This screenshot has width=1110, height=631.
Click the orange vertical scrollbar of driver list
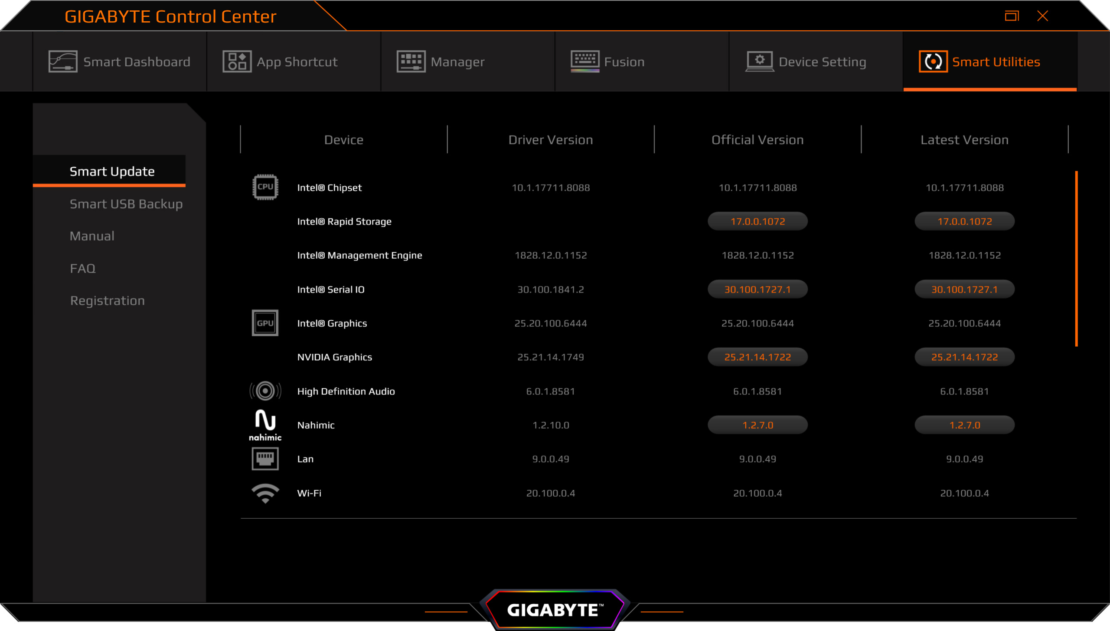(1076, 259)
